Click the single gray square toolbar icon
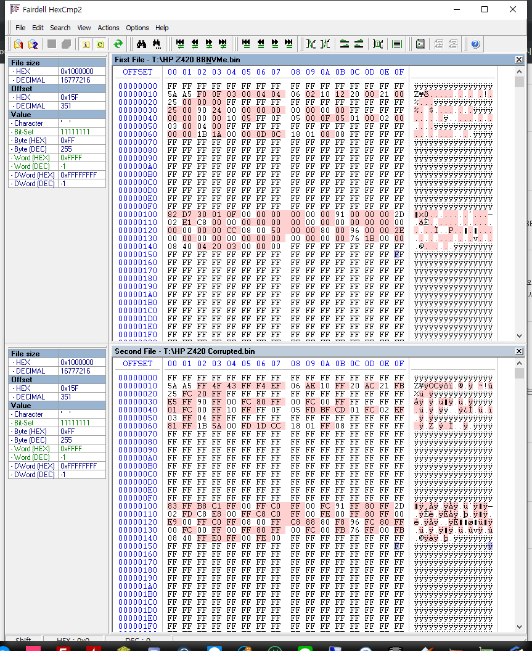The width and height of the screenshot is (532, 651). point(52,44)
